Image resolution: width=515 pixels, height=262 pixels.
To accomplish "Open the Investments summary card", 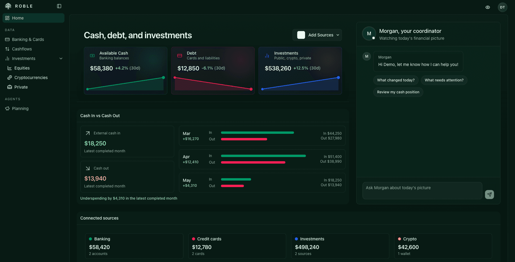I will 300,71.
